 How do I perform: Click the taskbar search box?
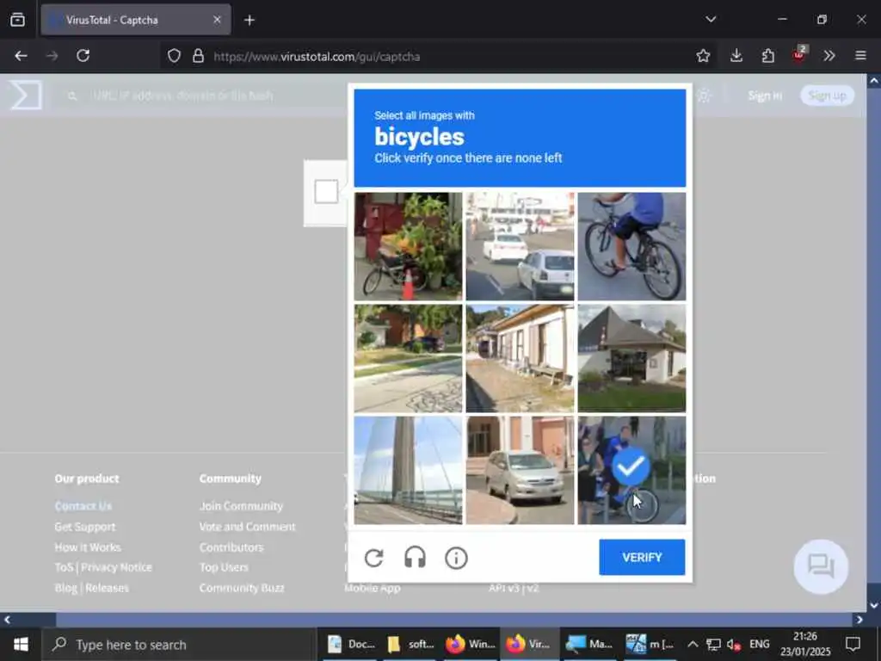pos(179,644)
